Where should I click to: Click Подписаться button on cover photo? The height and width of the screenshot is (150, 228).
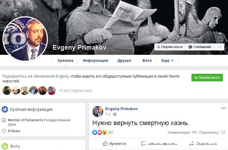click(x=170, y=47)
